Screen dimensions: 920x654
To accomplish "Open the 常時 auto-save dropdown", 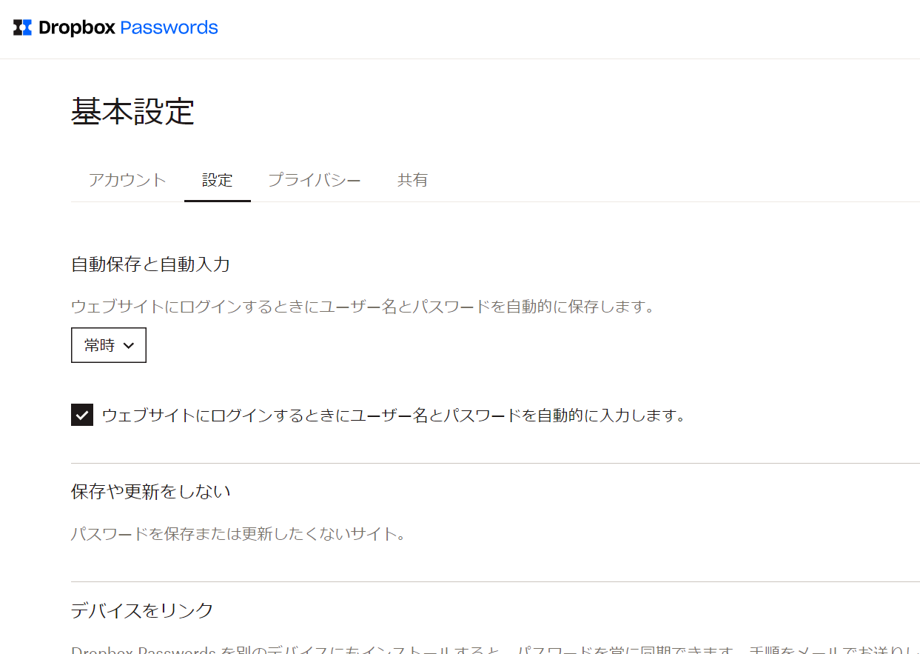I will click(108, 345).
